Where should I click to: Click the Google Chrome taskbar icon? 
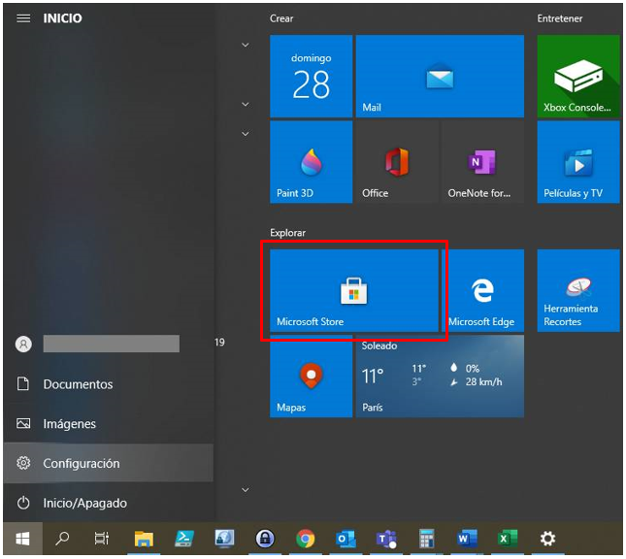(306, 539)
